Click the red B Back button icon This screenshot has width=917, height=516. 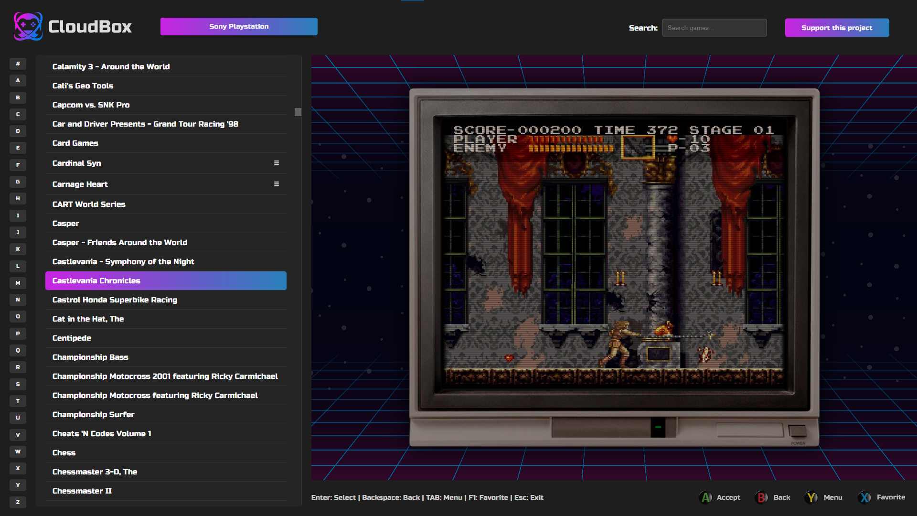[761, 497]
